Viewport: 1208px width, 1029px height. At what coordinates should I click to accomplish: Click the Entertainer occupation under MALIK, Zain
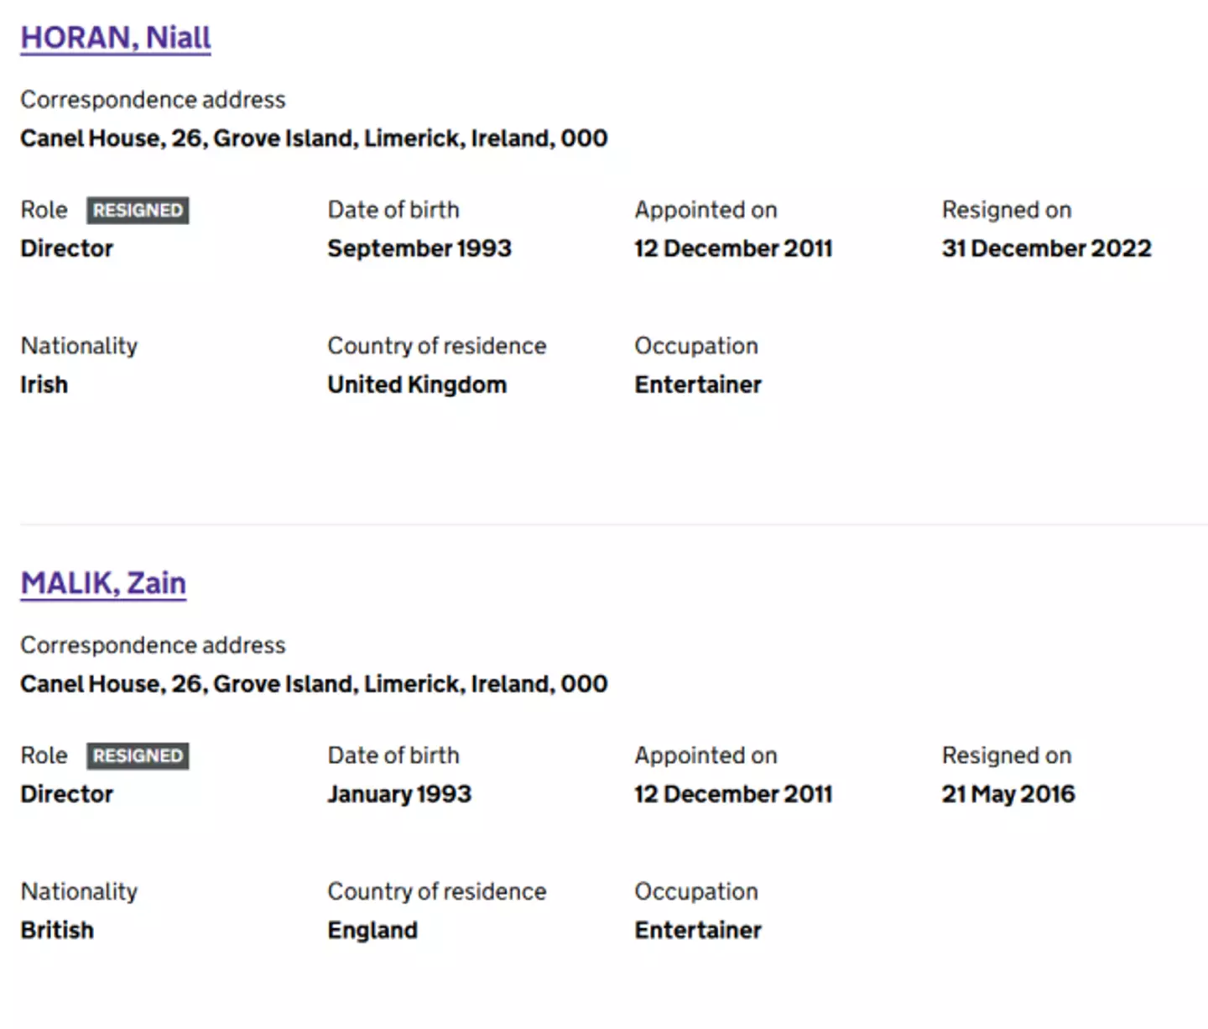698,930
